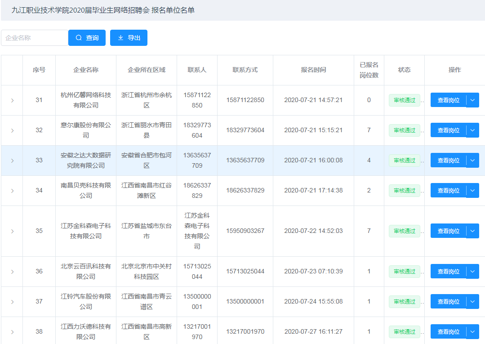Screen dimensions: 485x344
Task: Expand row 37 江铃汽车 details
Action: (x=12, y=302)
